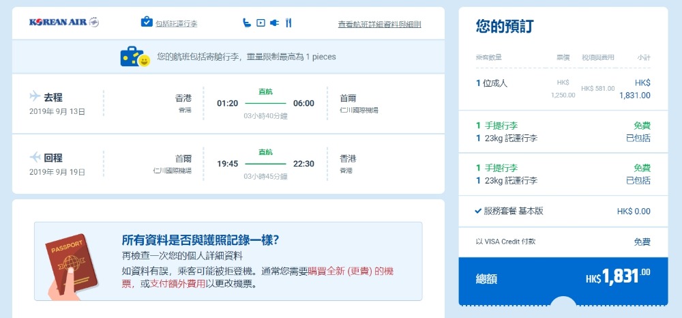This screenshot has width=682, height=318.
Task: Click the smiling suitcase baggage icon
Action: [x=134, y=57]
